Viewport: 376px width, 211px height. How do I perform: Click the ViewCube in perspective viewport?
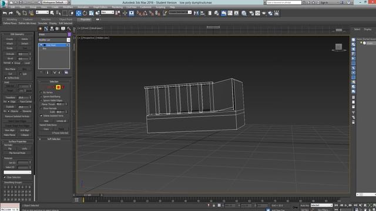tap(338, 47)
